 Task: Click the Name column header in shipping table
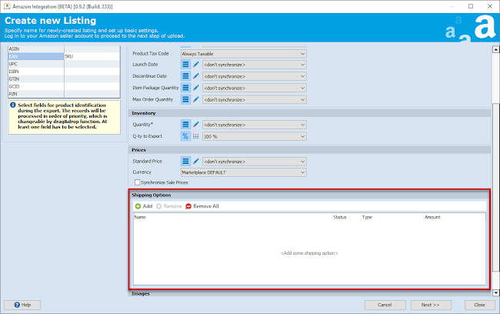tap(232, 217)
